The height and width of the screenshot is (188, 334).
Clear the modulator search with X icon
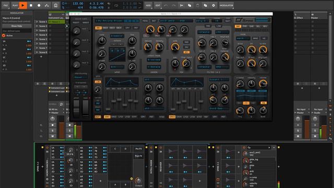pyautogui.click(x=269, y=147)
